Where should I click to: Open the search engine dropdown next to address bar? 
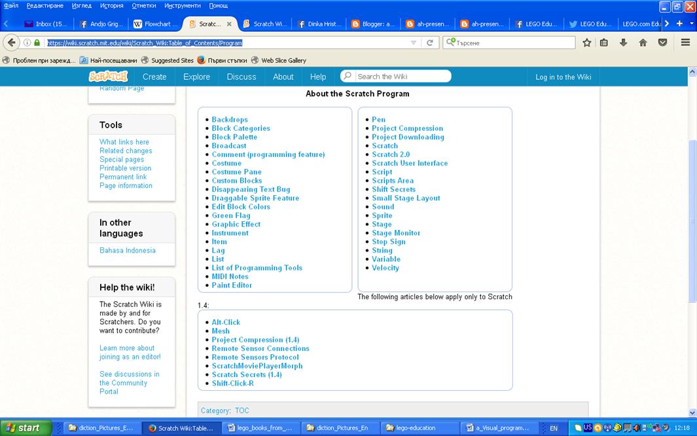450,42
